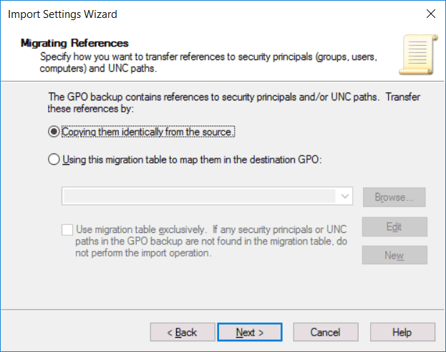Continue with the Next > button
Image resolution: width=446 pixels, height=352 pixels.
coord(250,332)
